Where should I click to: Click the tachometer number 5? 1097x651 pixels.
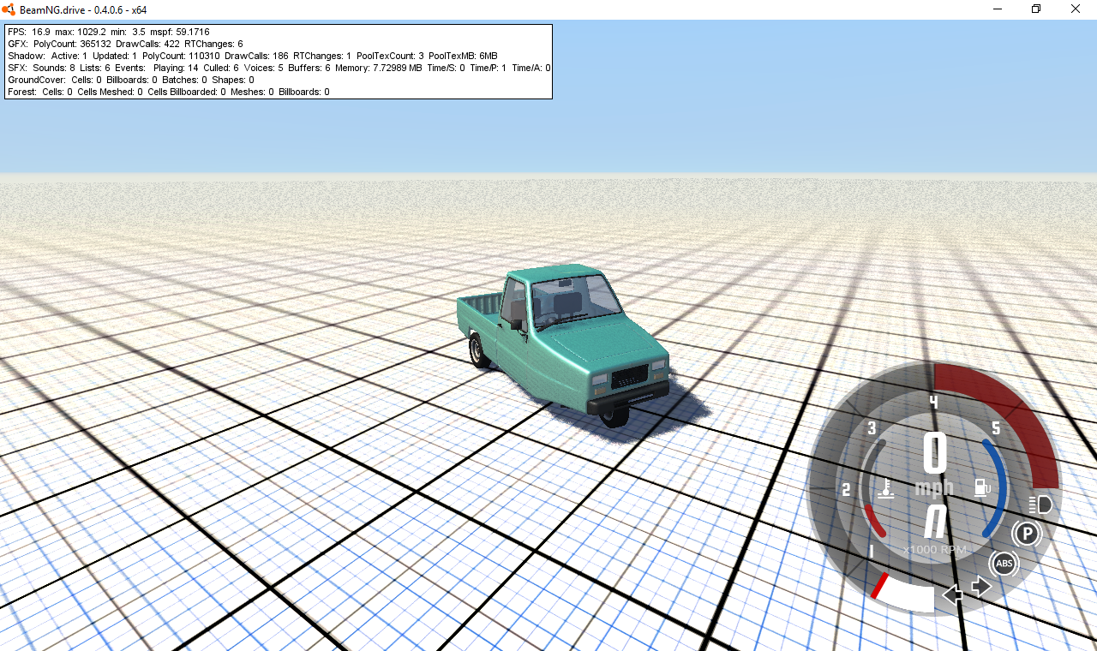click(996, 428)
